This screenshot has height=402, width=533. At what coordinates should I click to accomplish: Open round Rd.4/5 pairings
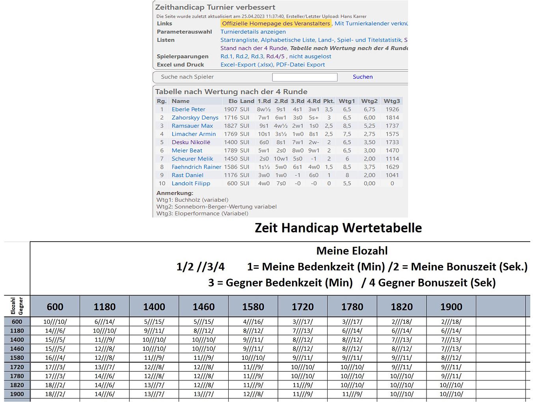pos(275,57)
